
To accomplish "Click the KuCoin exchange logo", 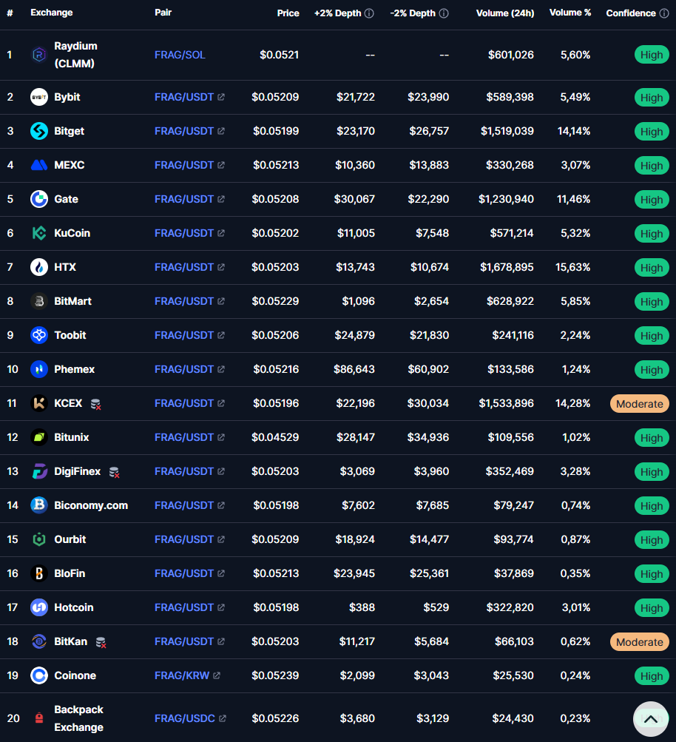I will 38,233.
